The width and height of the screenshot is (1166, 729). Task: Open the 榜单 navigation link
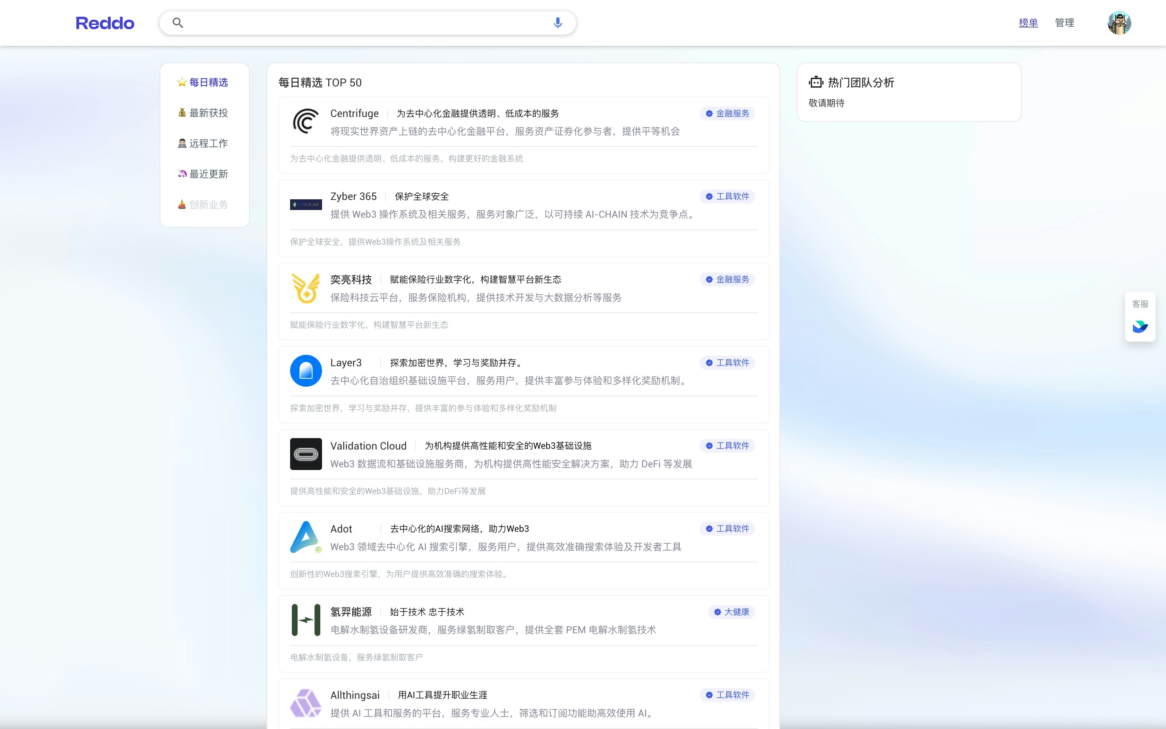click(x=1028, y=23)
